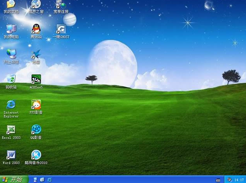246x183 pixels.
Task: Select the 迅雷 (Thunder) download shortcut
Action: click(36, 54)
